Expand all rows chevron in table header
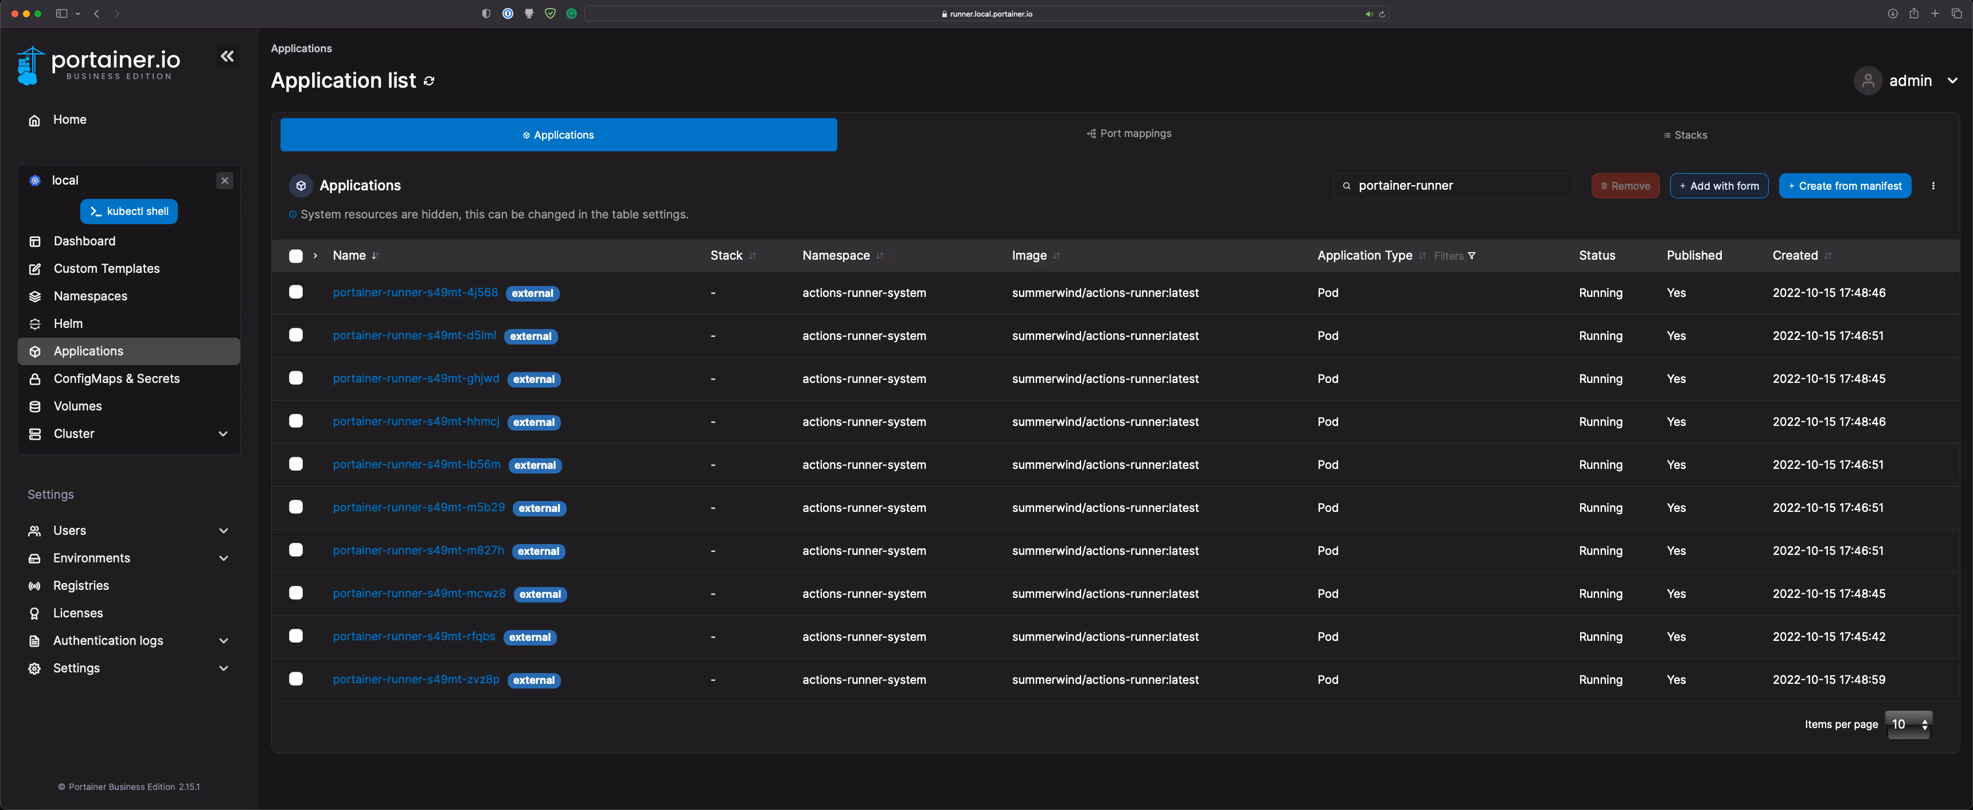Viewport: 1973px width, 810px height. (x=315, y=256)
